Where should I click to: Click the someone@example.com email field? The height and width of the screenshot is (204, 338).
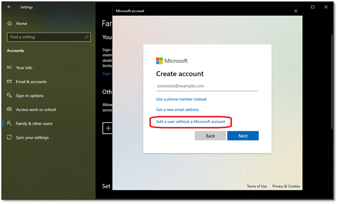pyautogui.click(x=207, y=86)
